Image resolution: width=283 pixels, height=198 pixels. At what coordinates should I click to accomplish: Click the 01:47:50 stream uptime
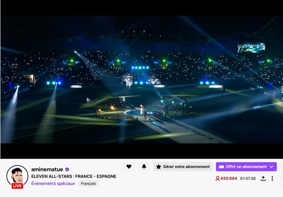click(x=248, y=179)
